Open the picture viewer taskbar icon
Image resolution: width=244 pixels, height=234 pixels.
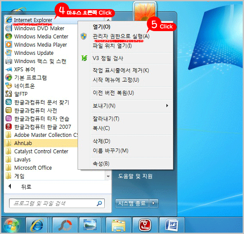90,225
